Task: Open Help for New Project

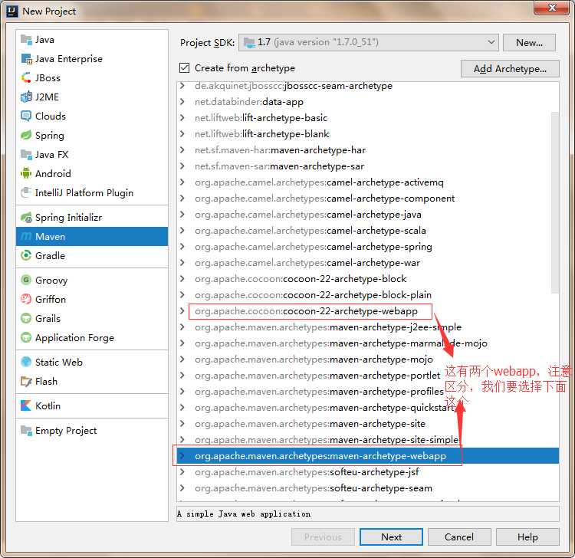Action: (527, 537)
